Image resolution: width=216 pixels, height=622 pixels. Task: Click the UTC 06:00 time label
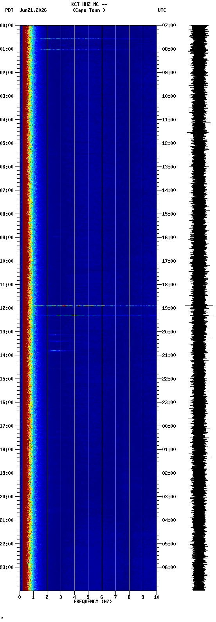point(169,567)
